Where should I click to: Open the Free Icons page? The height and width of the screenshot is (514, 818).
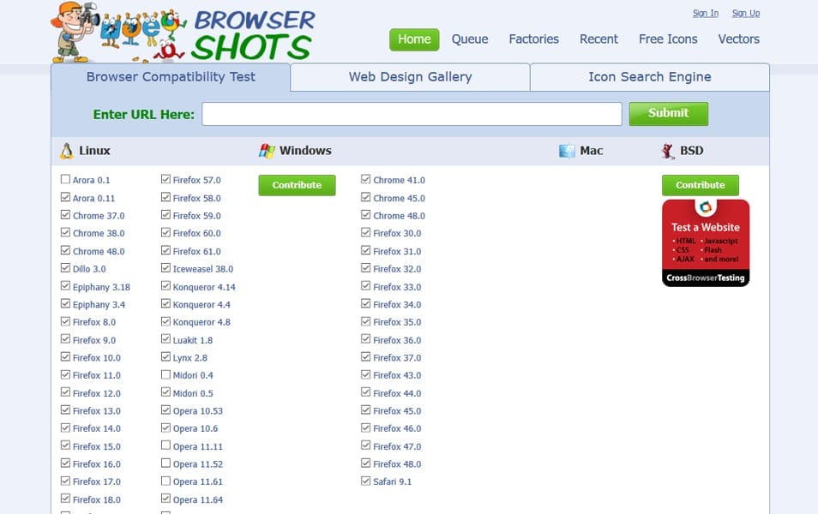click(668, 39)
